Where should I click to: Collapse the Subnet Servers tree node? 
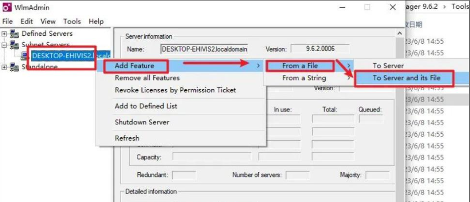click(4, 45)
